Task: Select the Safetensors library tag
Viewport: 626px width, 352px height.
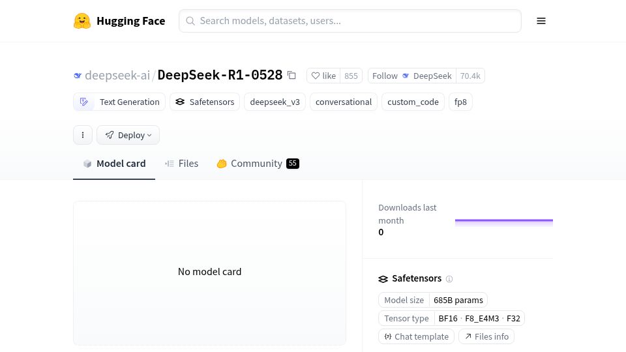Action: tap(205, 102)
